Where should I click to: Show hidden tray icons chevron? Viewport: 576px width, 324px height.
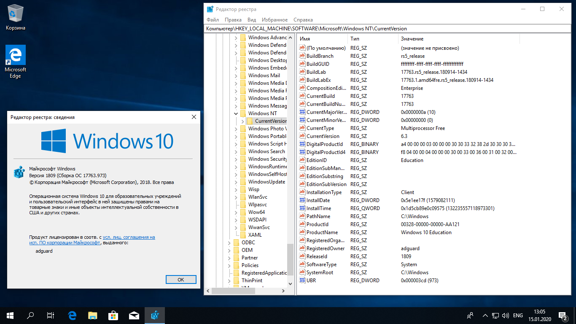485,315
